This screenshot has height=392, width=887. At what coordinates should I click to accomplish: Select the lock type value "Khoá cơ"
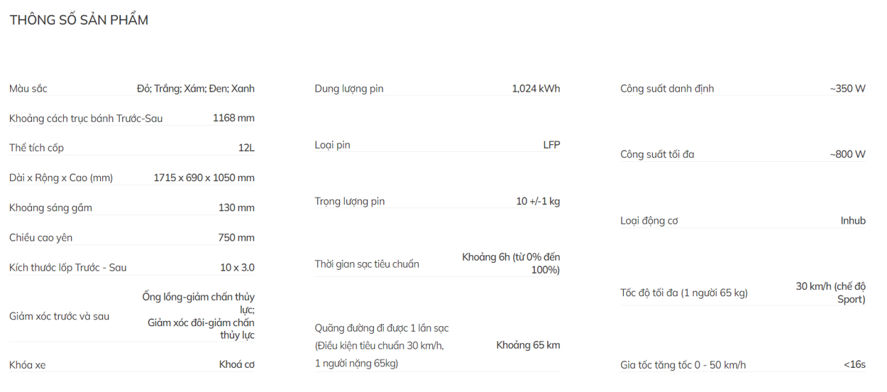[236, 364]
